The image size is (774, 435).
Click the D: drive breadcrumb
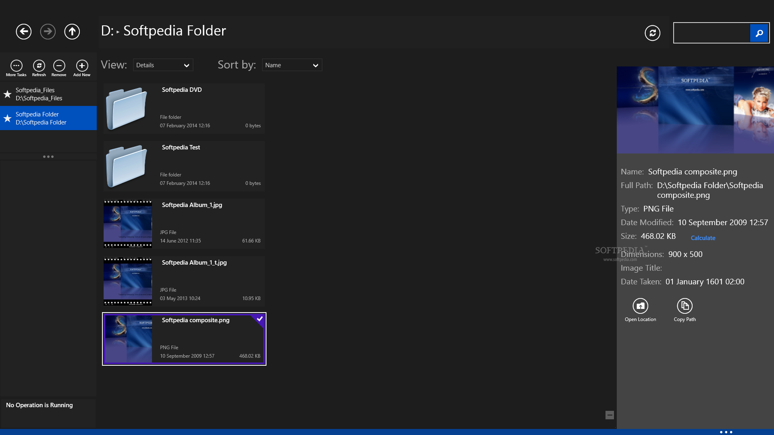107,31
